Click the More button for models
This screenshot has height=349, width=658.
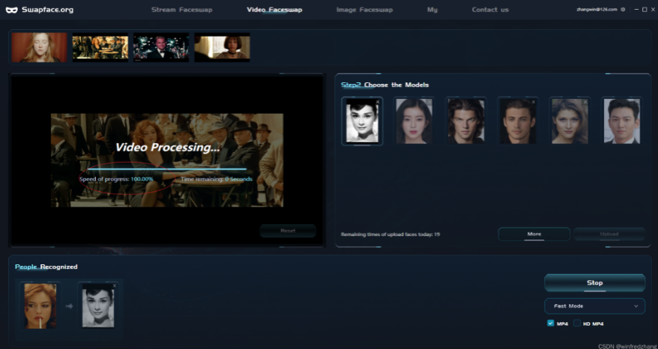534,234
